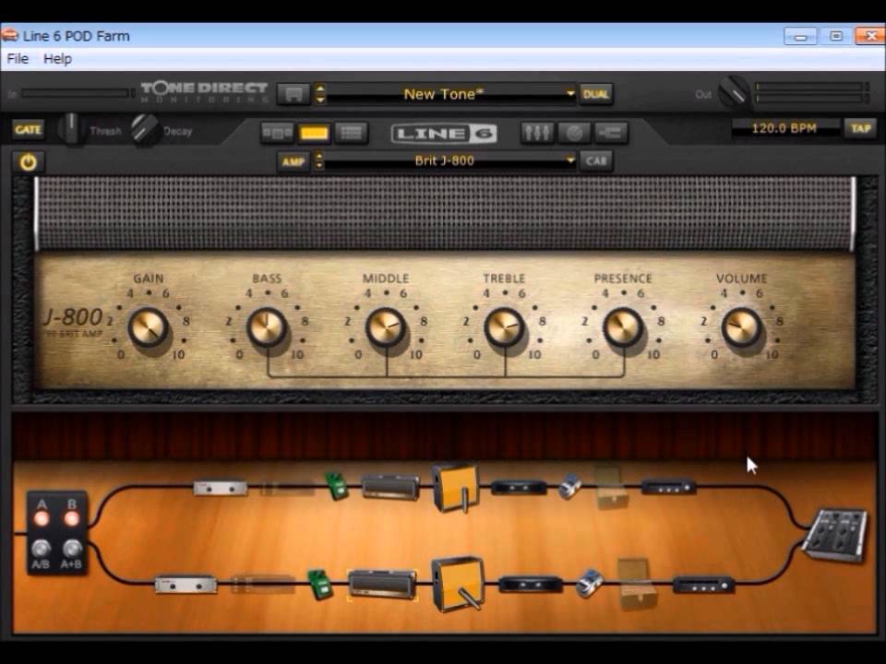Image resolution: width=886 pixels, height=664 pixels.
Task: Open the tuner view icon
Action: click(x=574, y=133)
